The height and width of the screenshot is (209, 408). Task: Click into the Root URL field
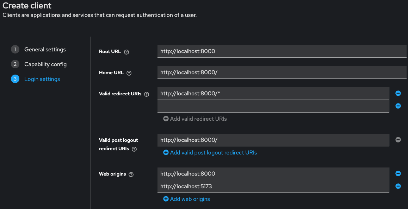[282, 51]
